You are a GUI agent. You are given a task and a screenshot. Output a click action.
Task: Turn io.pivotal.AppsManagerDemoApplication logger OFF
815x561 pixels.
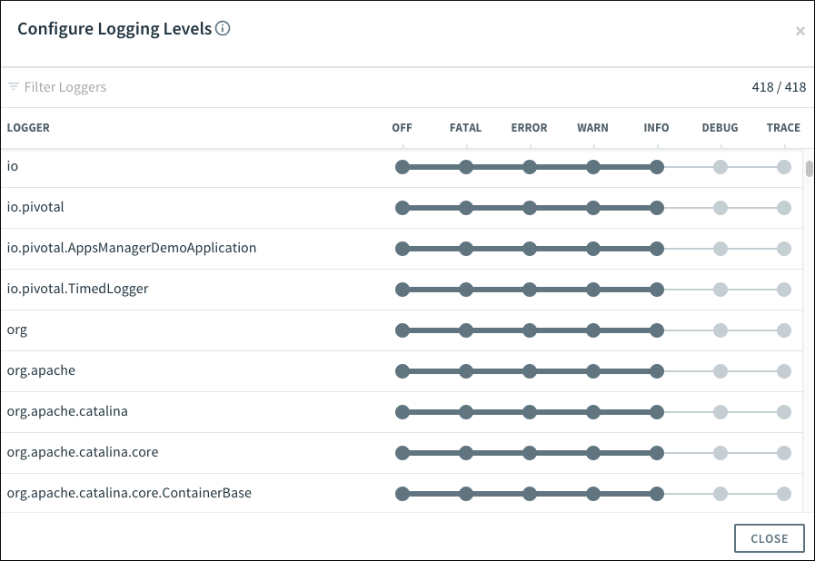pyautogui.click(x=403, y=249)
